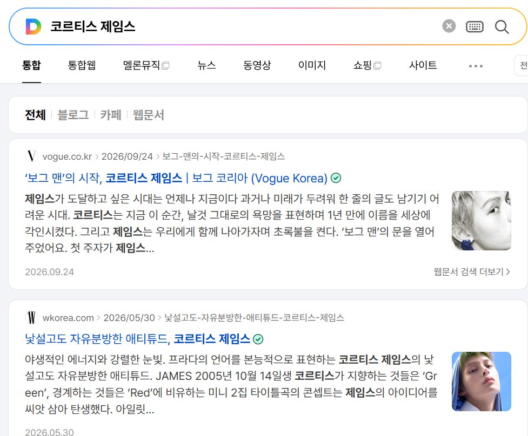
Task: Filter results by 카페
Action: pos(111,115)
